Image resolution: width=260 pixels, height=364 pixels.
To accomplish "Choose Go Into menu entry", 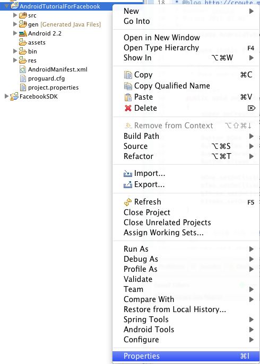I will (186, 21).
